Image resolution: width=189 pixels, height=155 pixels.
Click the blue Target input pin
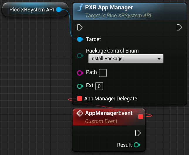click(x=80, y=39)
